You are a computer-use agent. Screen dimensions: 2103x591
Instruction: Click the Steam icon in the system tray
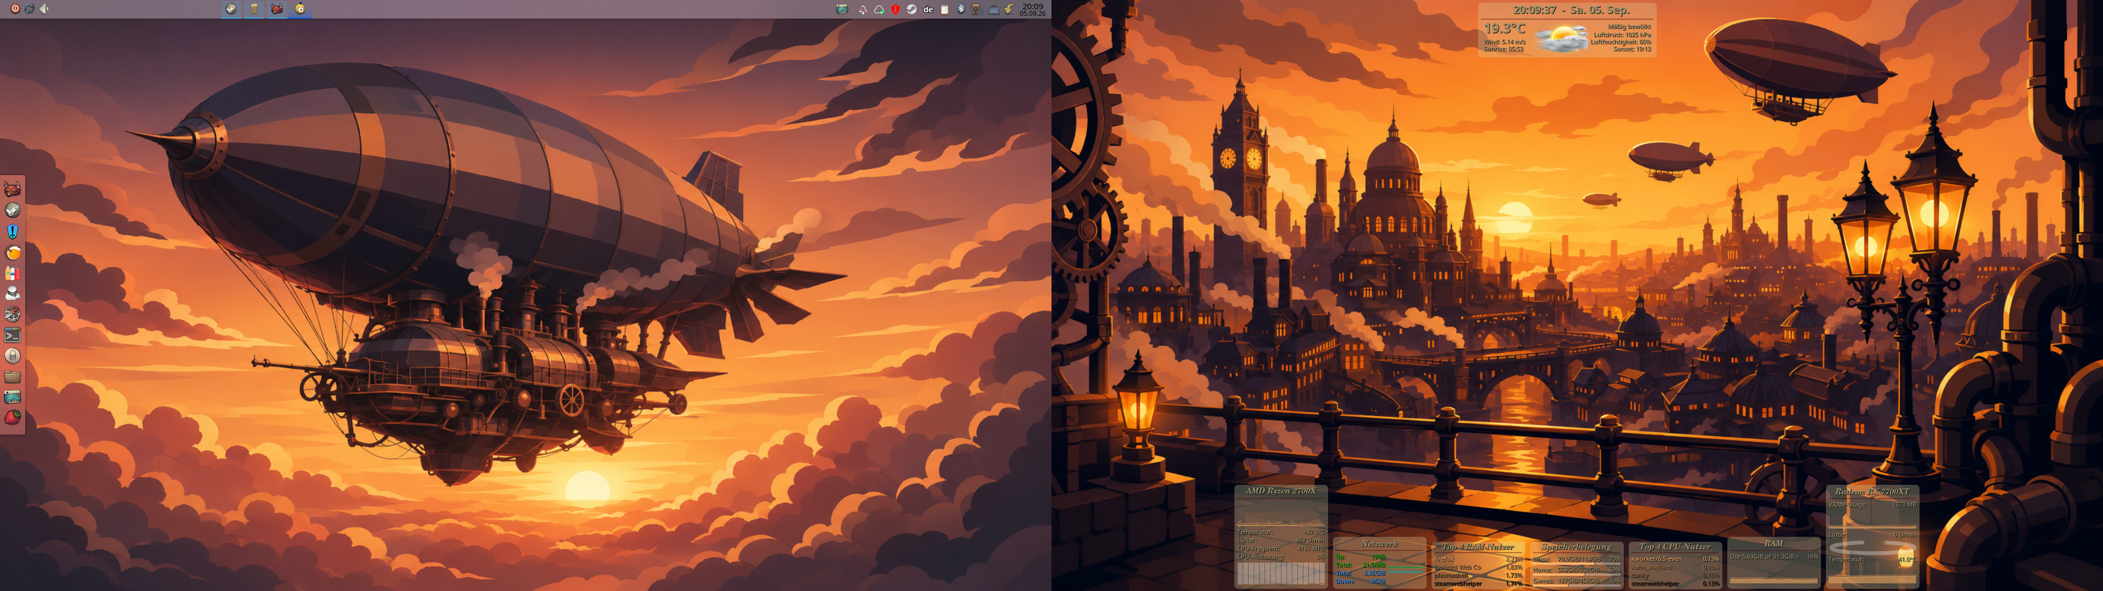[912, 10]
